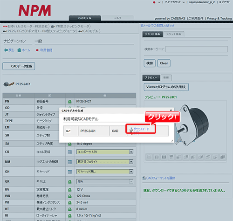Click the red dot language icon 利用言語
Image resolution: width=233 pixels, height=221 pixels.
coord(37,50)
